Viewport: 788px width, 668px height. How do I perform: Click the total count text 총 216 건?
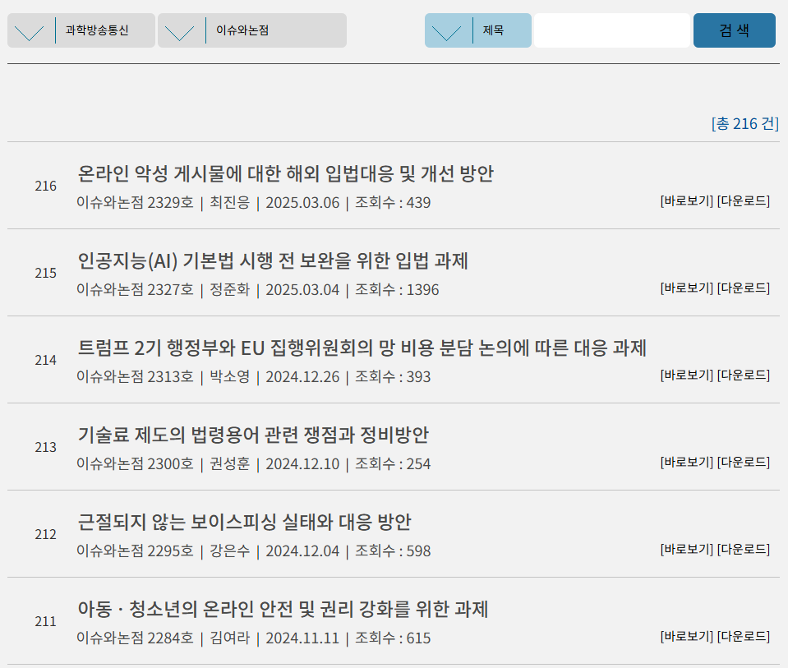(744, 123)
